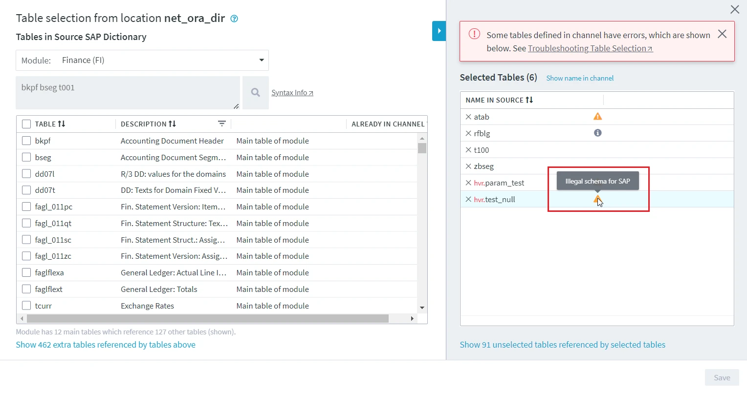Open Troubleshooting Table Selection link

[590, 48]
